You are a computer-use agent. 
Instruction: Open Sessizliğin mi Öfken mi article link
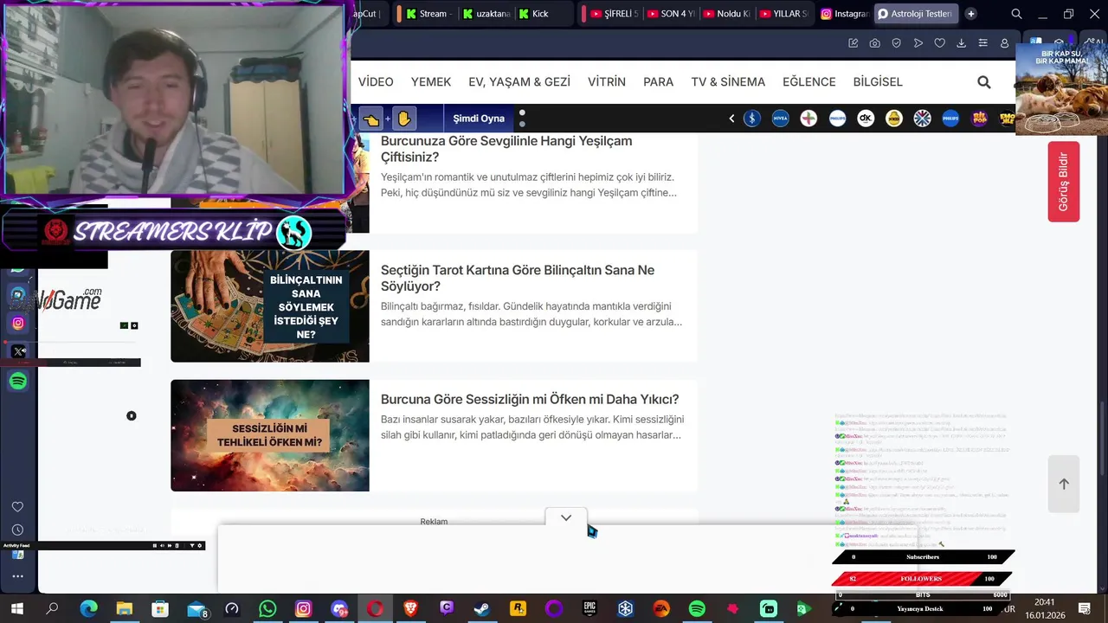(530, 400)
